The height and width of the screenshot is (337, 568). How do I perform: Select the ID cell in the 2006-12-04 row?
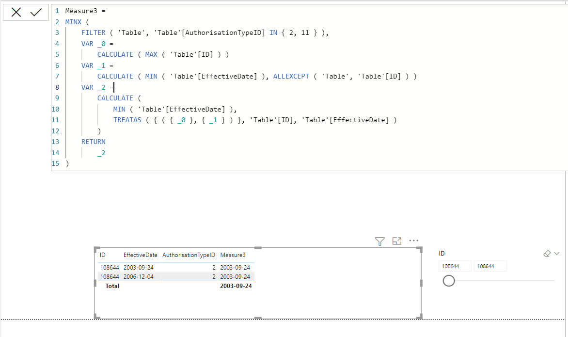pos(110,276)
